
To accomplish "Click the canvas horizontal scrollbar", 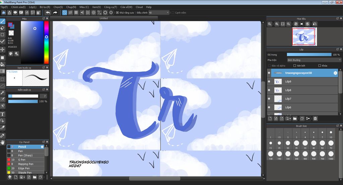I will coord(155,179).
